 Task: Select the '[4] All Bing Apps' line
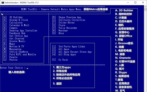[x=64, y=54]
